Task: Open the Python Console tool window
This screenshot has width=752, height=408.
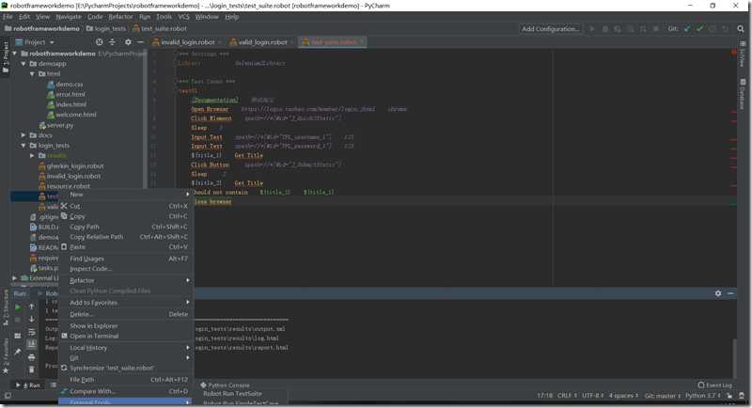Action: pyautogui.click(x=225, y=385)
